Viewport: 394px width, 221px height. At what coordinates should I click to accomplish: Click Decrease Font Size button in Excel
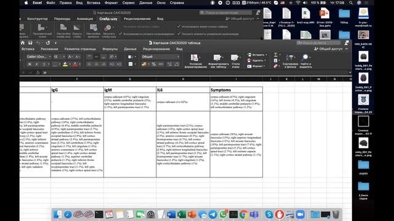(78, 57)
